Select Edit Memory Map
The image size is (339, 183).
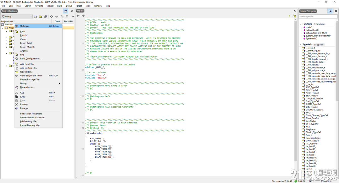coord(29,121)
